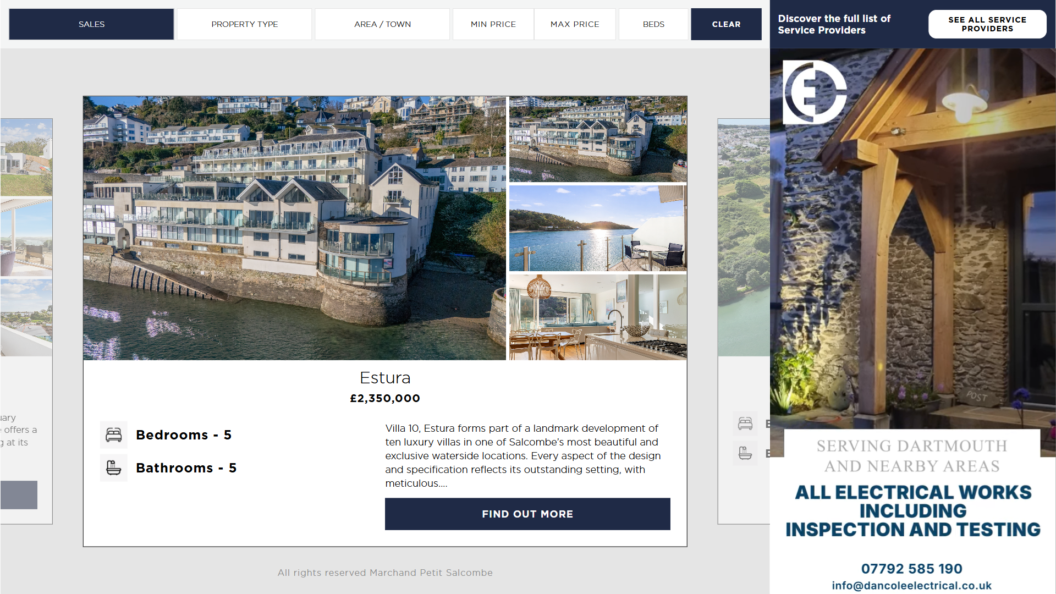Select the Min Price filter
1056x594 pixels.
coord(493,24)
